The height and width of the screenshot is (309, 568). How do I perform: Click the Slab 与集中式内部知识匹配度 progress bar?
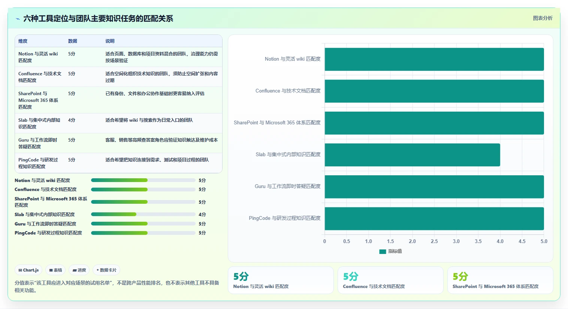coord(143,214)
